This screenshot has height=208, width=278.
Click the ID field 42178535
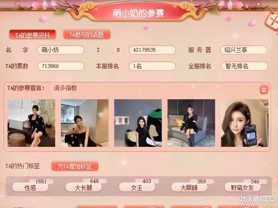152,50
